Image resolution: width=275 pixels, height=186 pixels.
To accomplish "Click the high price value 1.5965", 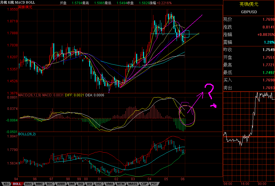I will tap(99, 3).
